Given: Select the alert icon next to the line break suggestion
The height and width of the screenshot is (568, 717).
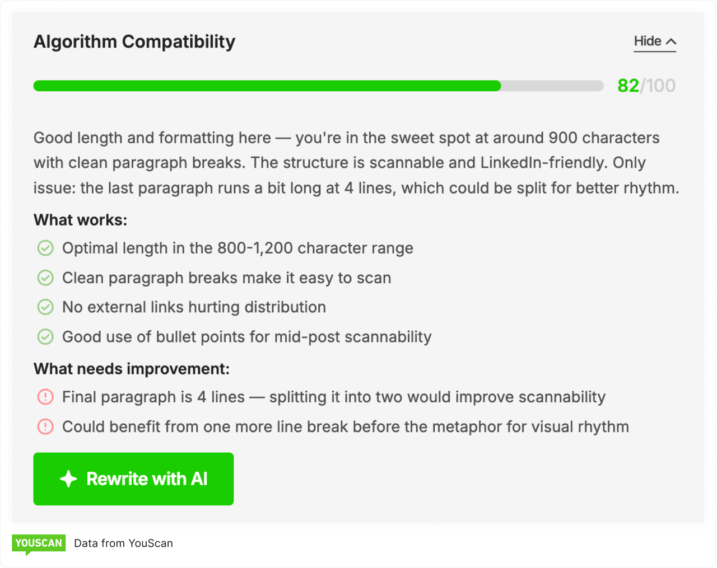Looking at the screenshot, I should point(45,426).
